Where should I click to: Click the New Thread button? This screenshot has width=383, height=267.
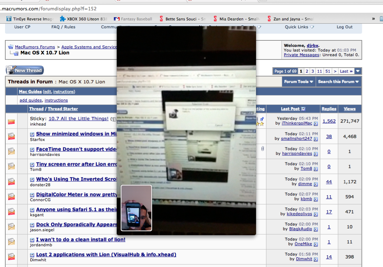point(25,70)
